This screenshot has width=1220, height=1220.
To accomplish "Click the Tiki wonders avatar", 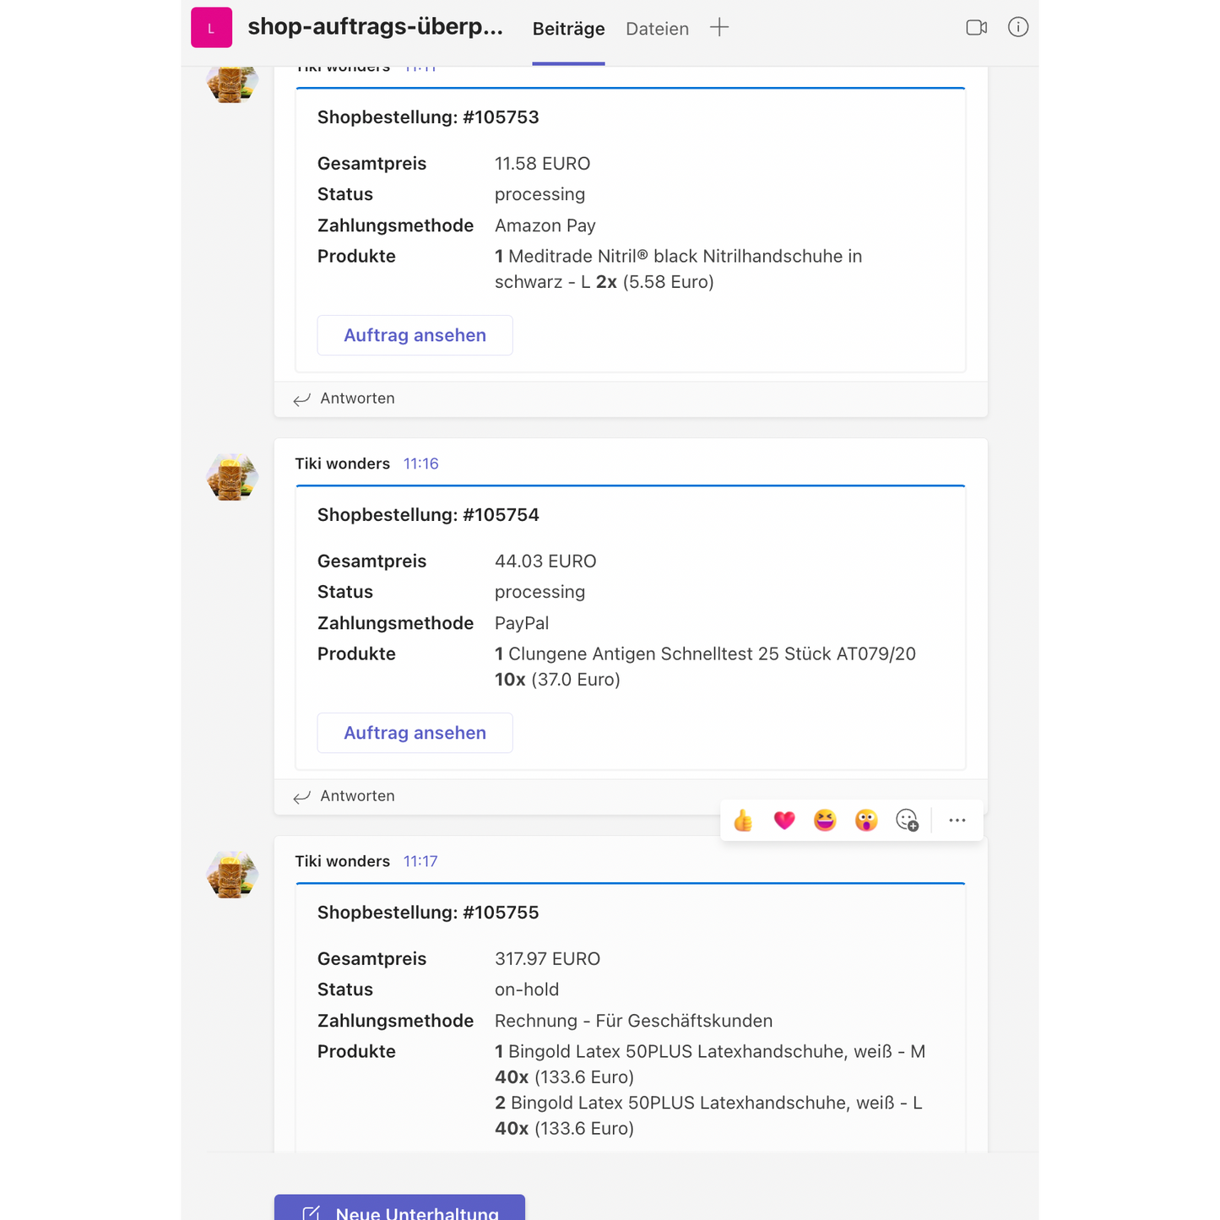I will [231, 477].
